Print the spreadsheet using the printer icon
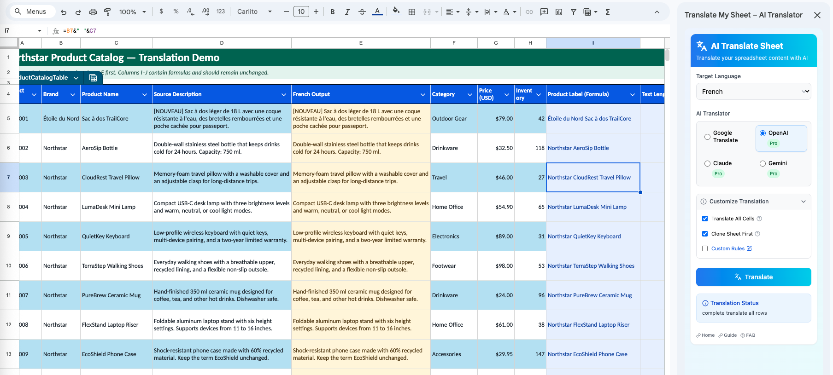This screenshot has width=833, height=375. pos(93,12)
